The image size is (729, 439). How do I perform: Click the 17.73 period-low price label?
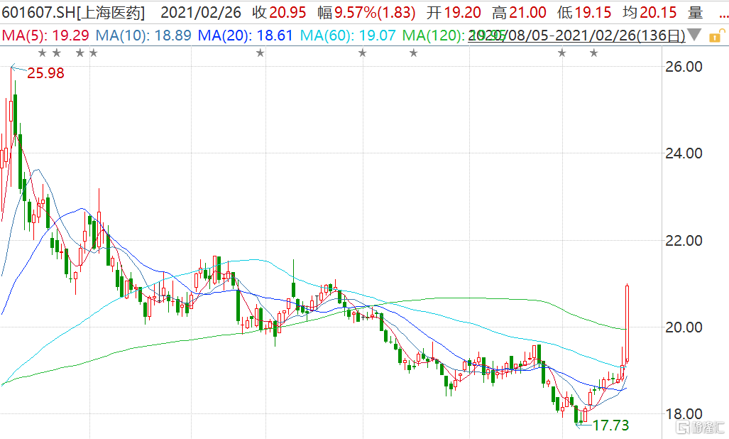point(610,425)
